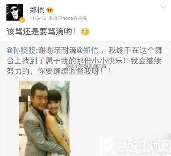Screen dimensions: 171x156
Task: Click the small @ watermark text over the repost
Action: pyautogui.click(x=86, y=66)
